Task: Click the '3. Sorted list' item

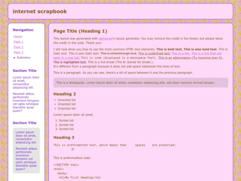Action: tap(64, 129)
